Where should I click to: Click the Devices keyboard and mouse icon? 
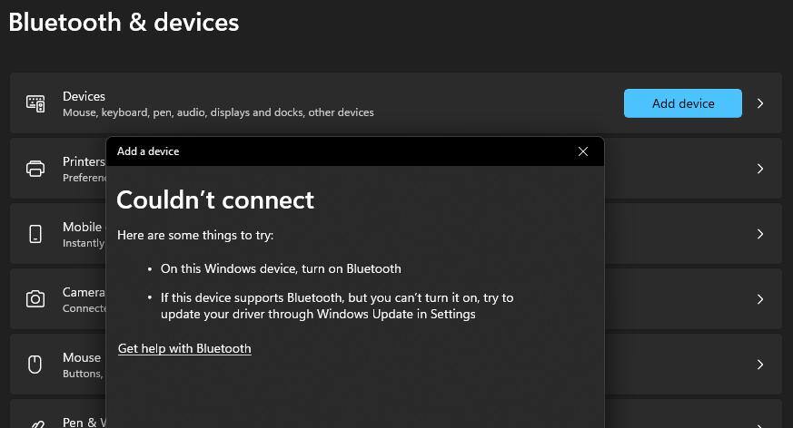(35, 103)
